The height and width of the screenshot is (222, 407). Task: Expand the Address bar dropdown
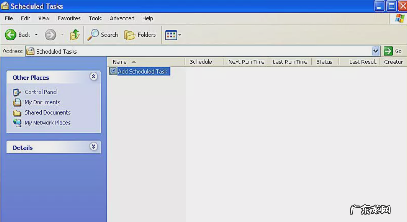[375, 51]
